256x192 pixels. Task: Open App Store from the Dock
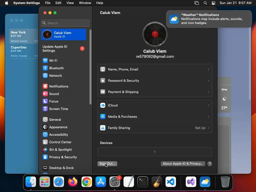[101, 182]
